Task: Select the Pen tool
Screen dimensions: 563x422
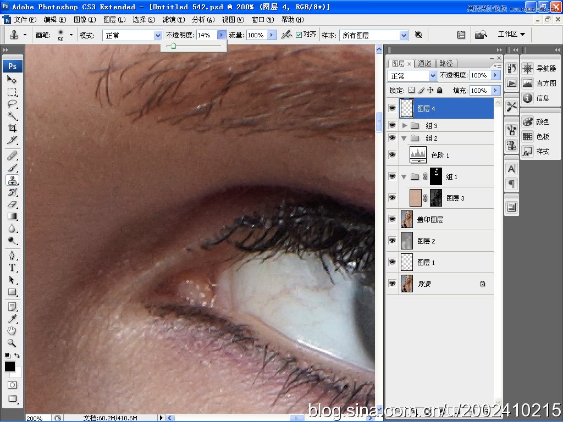Action: pyautogui.click(x=12, y=256)
